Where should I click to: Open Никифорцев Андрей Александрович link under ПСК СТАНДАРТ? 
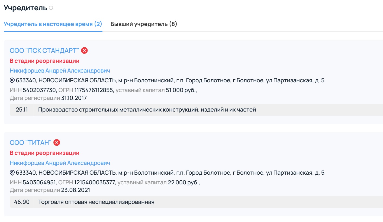point(60,71)
